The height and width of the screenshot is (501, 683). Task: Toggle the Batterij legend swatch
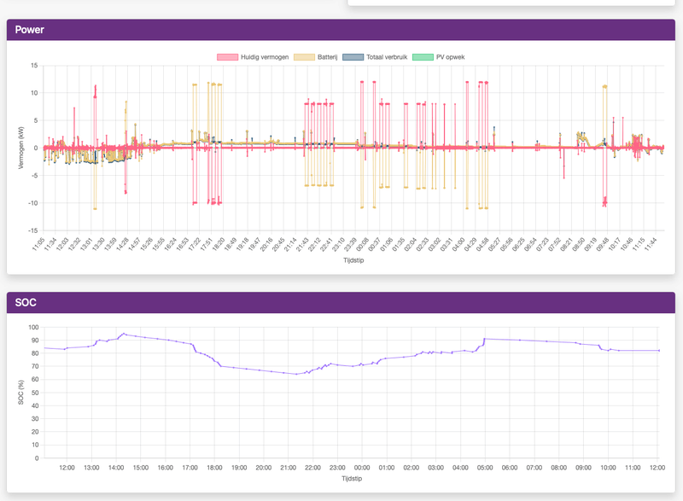(304, 57)
